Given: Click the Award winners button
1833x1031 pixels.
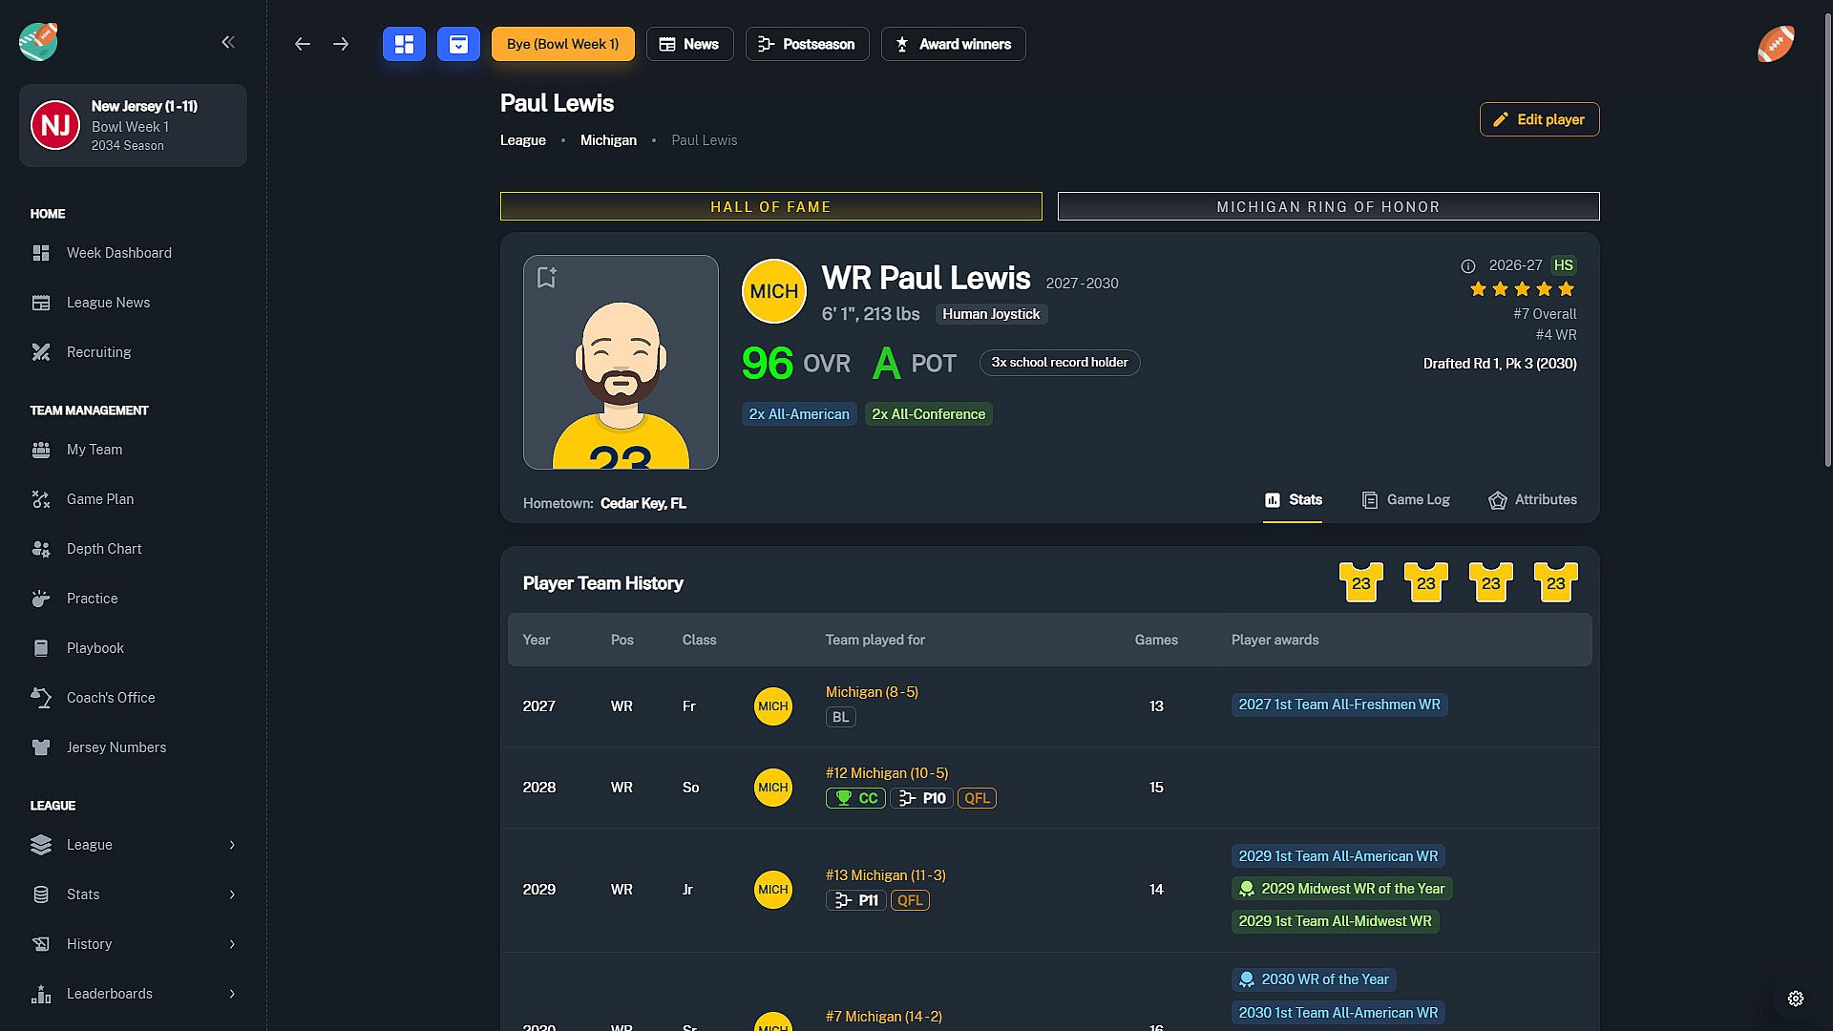Looking at the screenshot, I should pos(953,44).
